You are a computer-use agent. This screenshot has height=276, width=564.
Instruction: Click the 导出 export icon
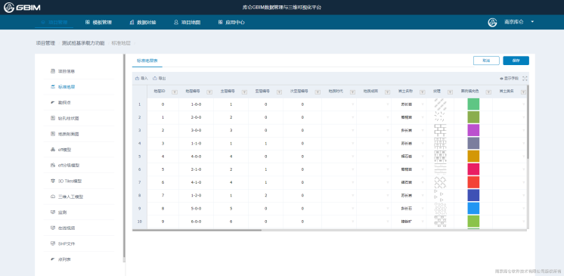click(155, 78)
